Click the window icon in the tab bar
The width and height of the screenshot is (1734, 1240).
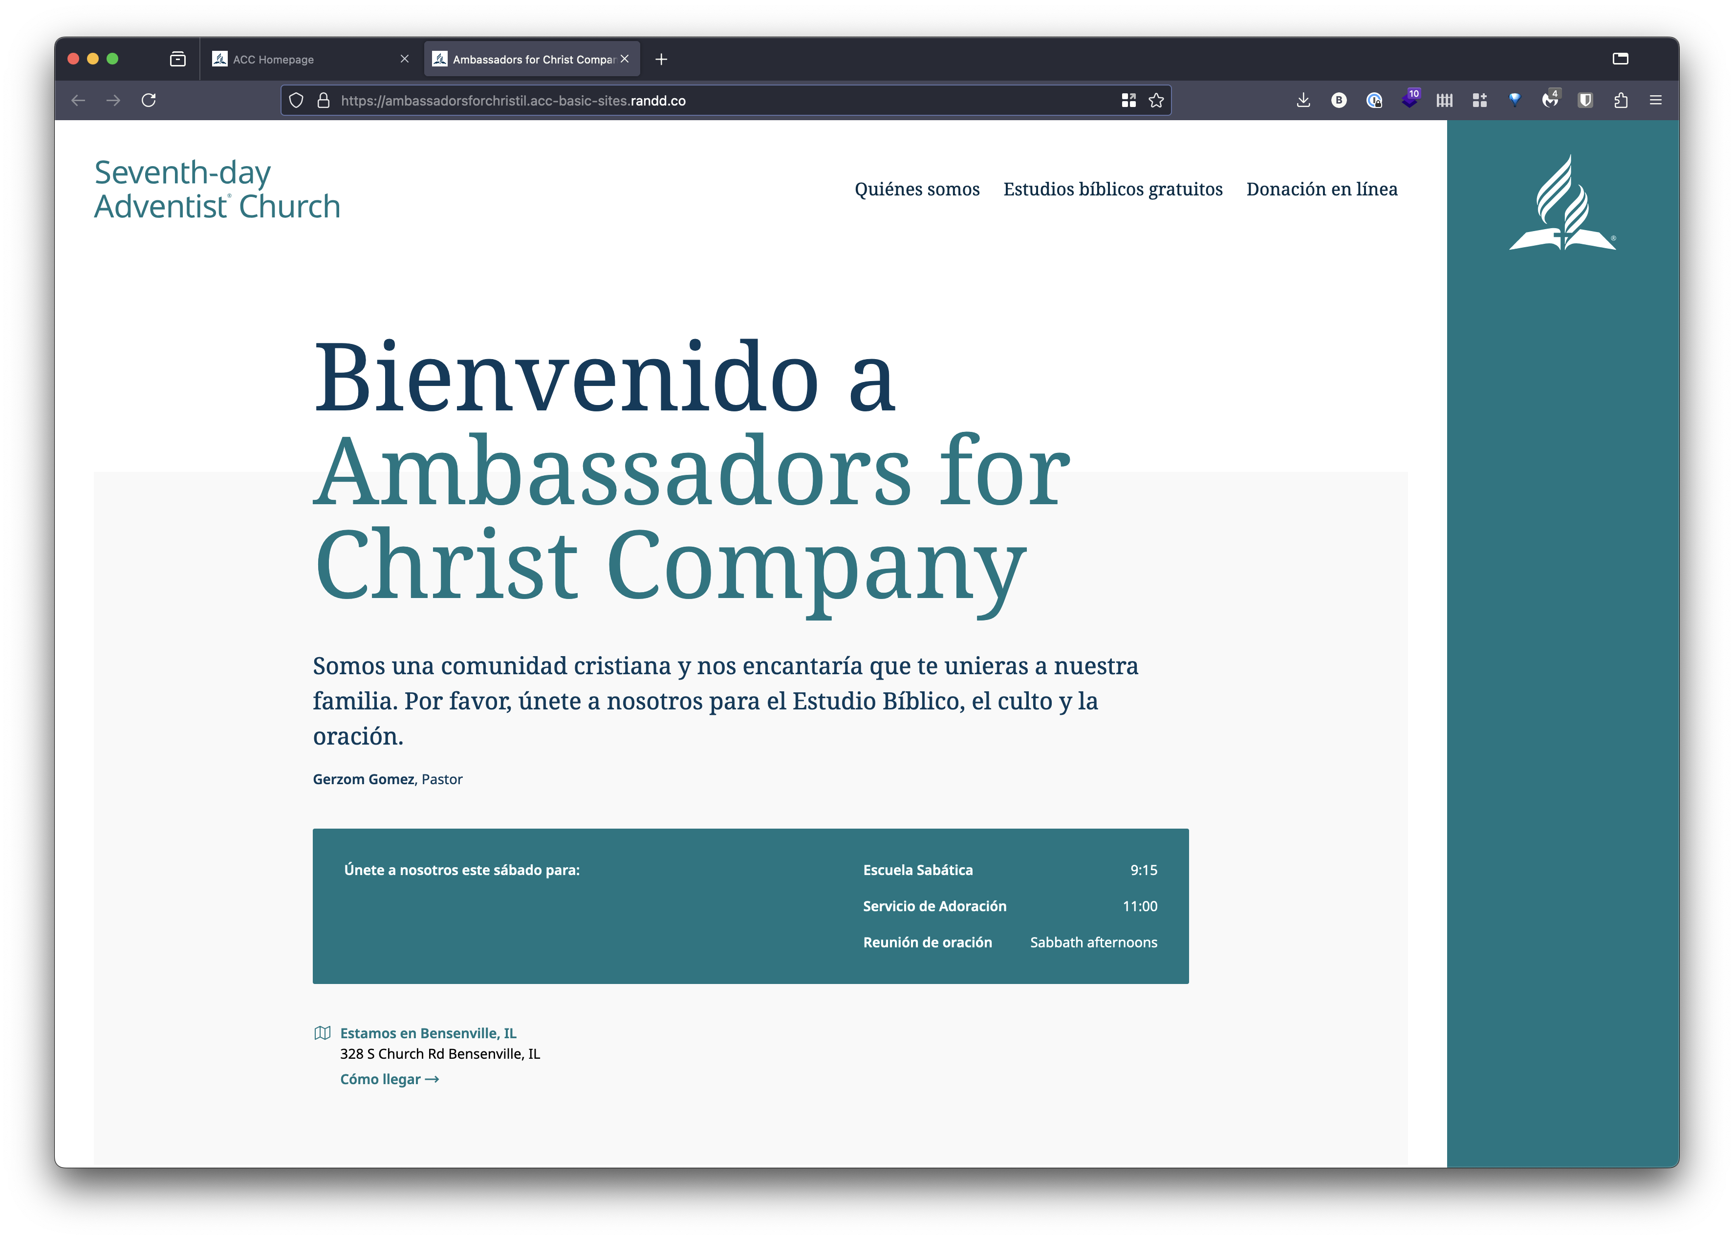tap(1621, 59)
